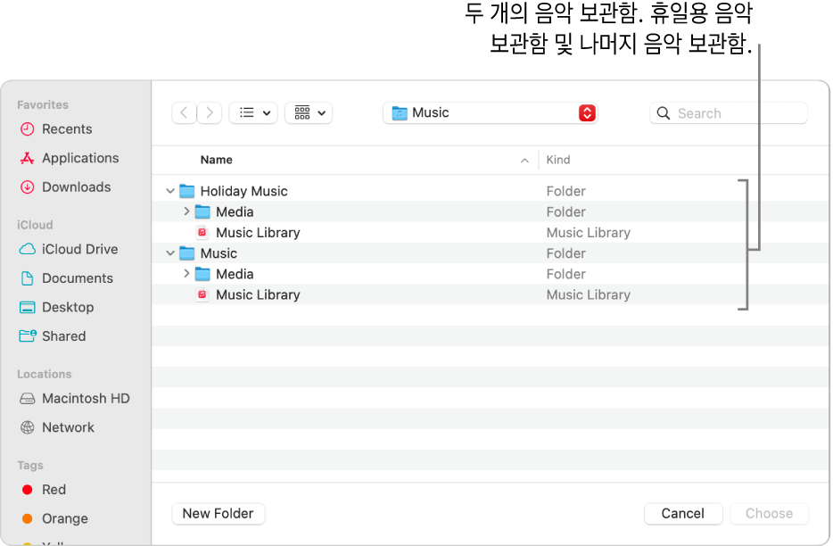
Task: Open Network in the sidebar
Action: click(68, 427)
